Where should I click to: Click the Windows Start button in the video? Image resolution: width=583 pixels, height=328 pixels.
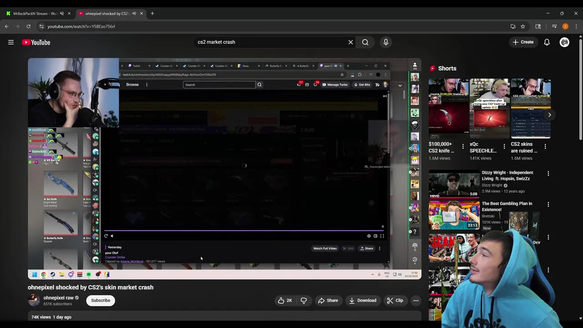pyautogui.click(x=35, y=275)
